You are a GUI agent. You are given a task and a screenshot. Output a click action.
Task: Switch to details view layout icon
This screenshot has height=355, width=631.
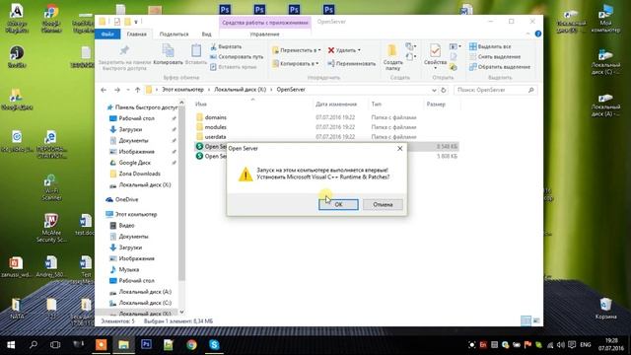pyautogui.click(x=526, y=320)
